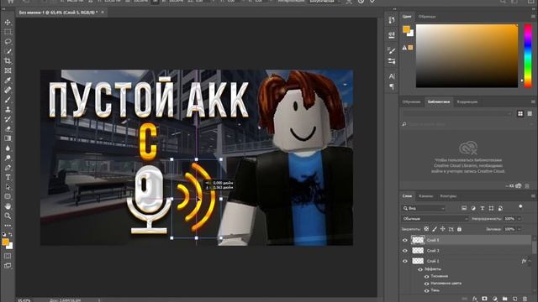Open the blend mode dropdown Обычные
Screen dimensions: 538x302
click(435, 218)
